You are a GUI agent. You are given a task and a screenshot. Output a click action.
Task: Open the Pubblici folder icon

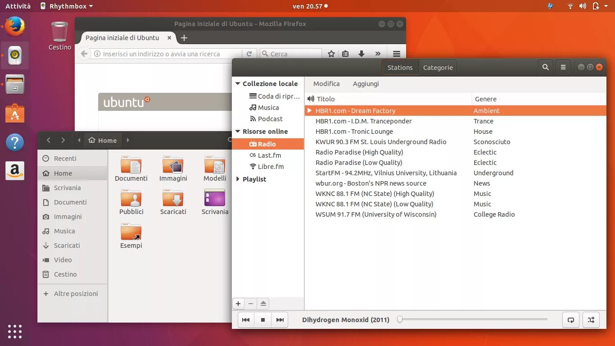[131, 202]
